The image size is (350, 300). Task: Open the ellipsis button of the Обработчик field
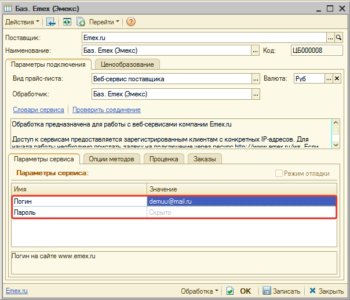click(256, 94)
